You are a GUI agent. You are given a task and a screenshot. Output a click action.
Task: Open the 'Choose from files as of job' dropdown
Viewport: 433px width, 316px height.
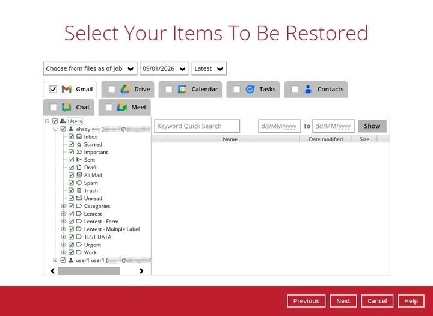tap(90, 68)
